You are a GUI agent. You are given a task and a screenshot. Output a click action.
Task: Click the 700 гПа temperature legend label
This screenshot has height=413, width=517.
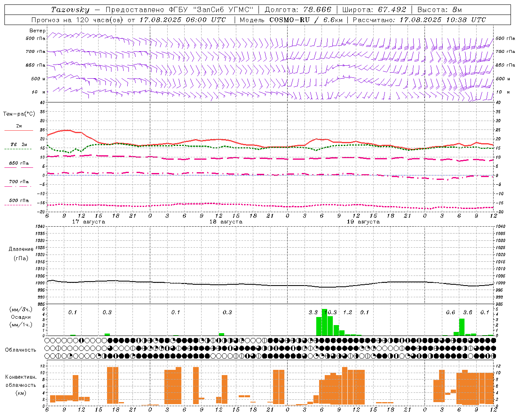coord(19,181)
